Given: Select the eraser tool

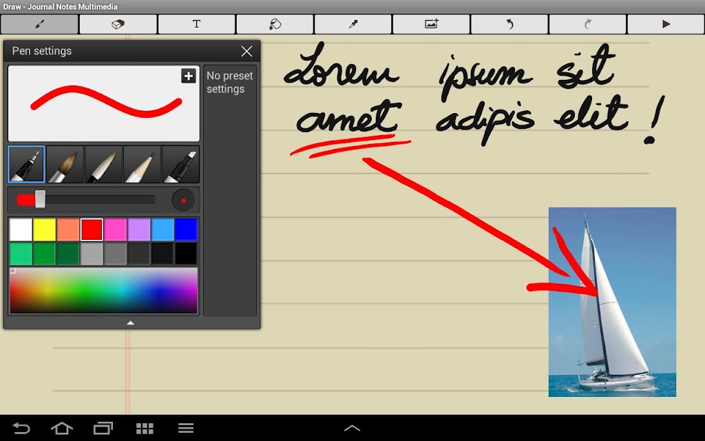Looking at the screenshot, I should (118, 24).
